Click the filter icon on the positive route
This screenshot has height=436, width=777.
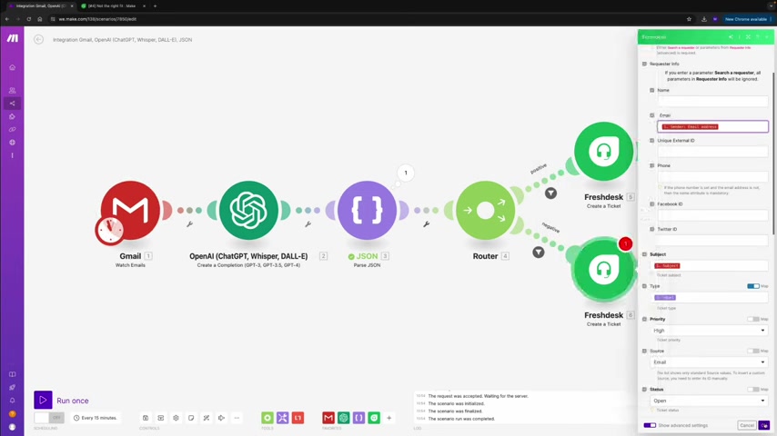pyautogui.click(x=550, y=193)
